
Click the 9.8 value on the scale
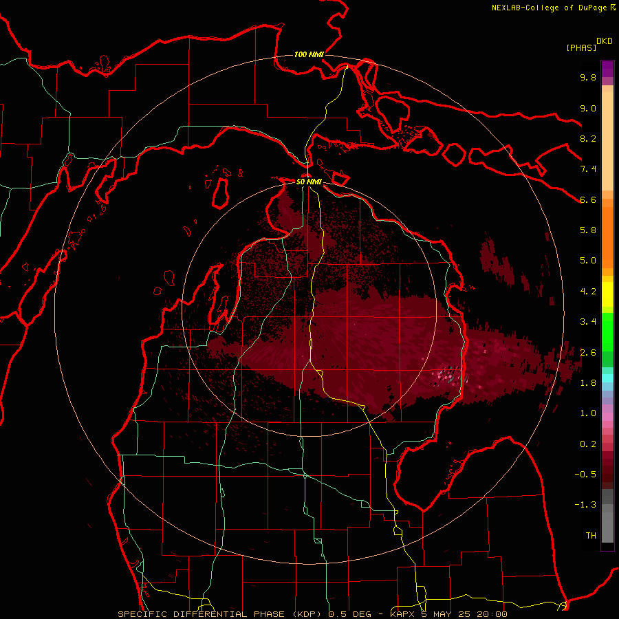click(x=588, y=77)
